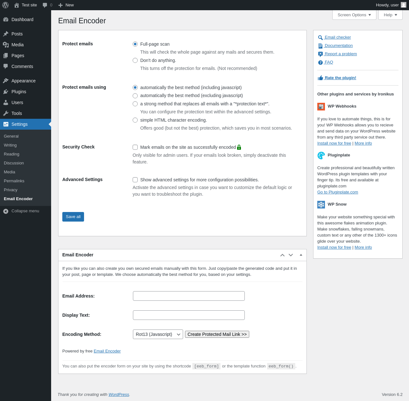Open Email Encoder link in Powered by

point(107,351)
